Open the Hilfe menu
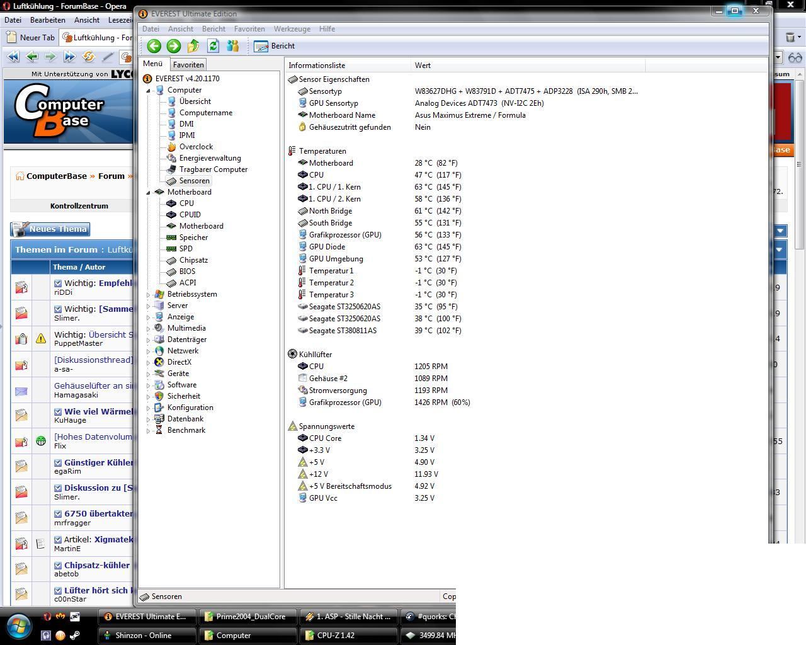This screenshot has width=806, height=645. tap(327, 29)
